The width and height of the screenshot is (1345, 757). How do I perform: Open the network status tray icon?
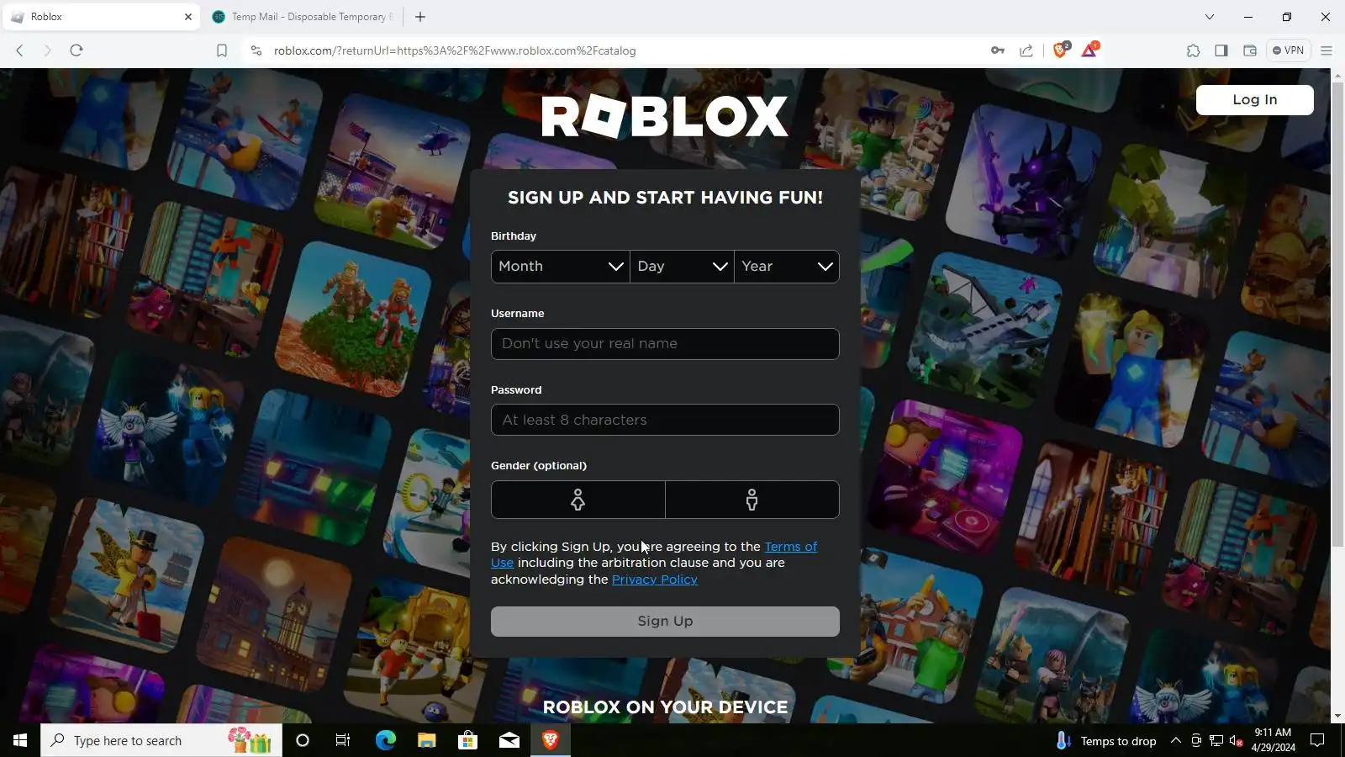pyautogui.click(x=1216, y=740)
